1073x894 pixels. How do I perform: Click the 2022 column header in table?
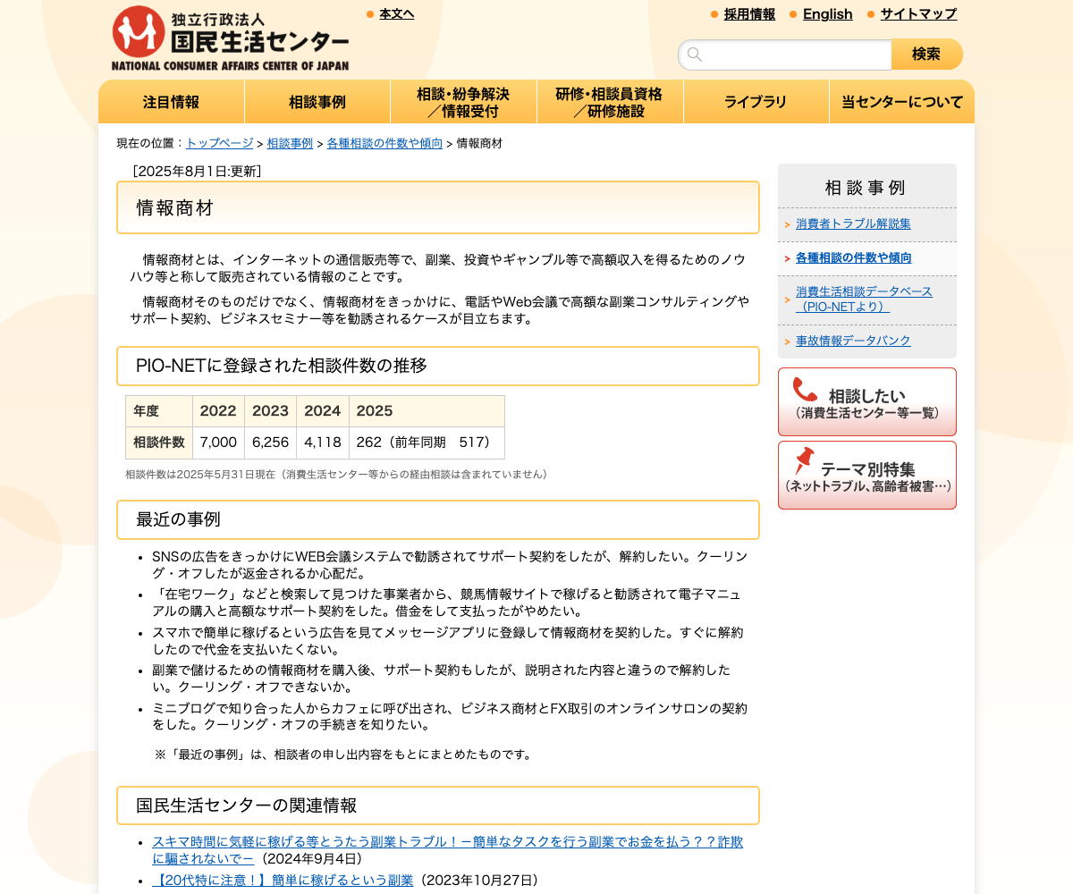[218, 411]
